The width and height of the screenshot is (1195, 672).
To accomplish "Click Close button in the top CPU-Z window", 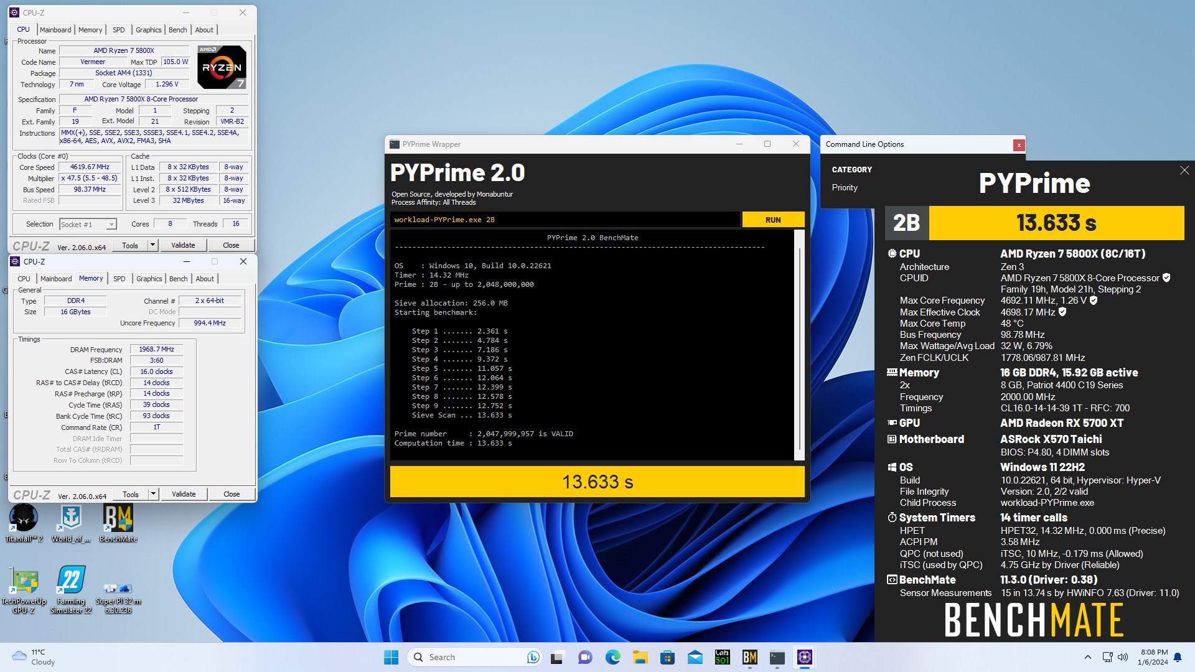I will 231,245.
